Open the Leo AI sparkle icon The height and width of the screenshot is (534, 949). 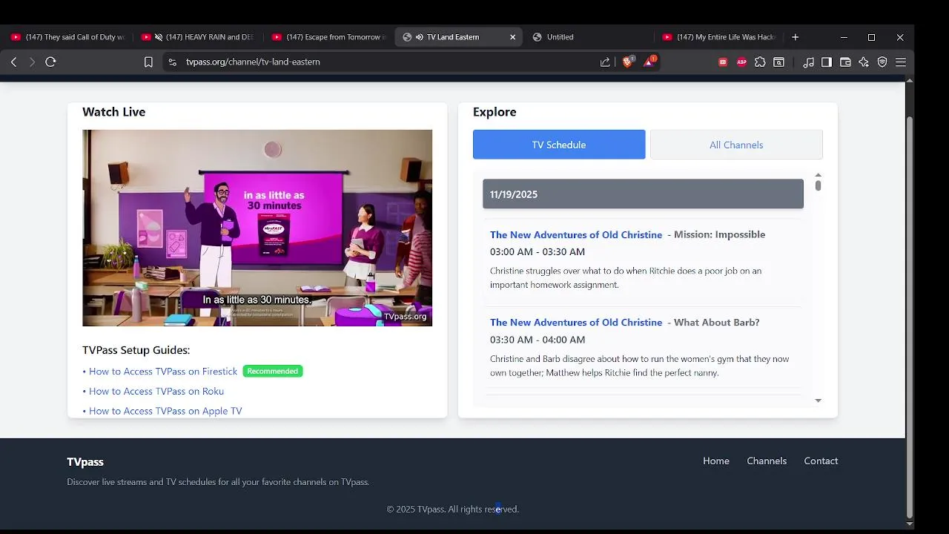click(x=864, y=62)
